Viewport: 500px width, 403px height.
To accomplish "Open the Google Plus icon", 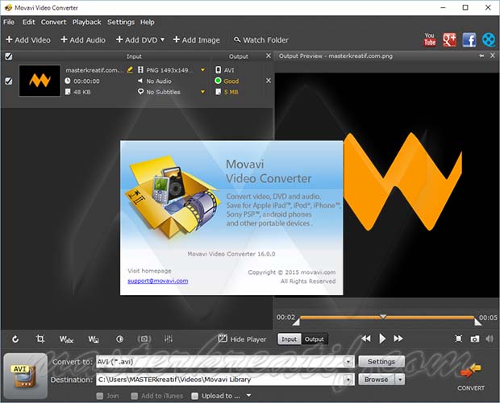I will pyautogui.click(x=450, y=39).
